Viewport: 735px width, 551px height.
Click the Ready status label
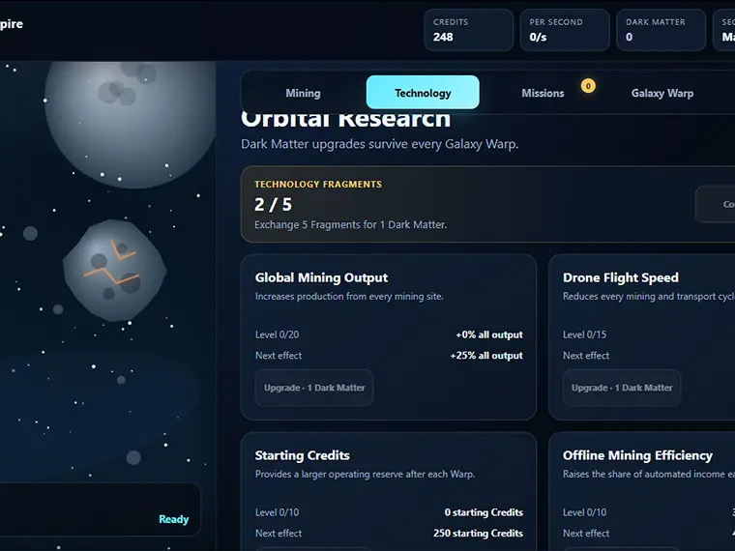[x=174, y=519]
